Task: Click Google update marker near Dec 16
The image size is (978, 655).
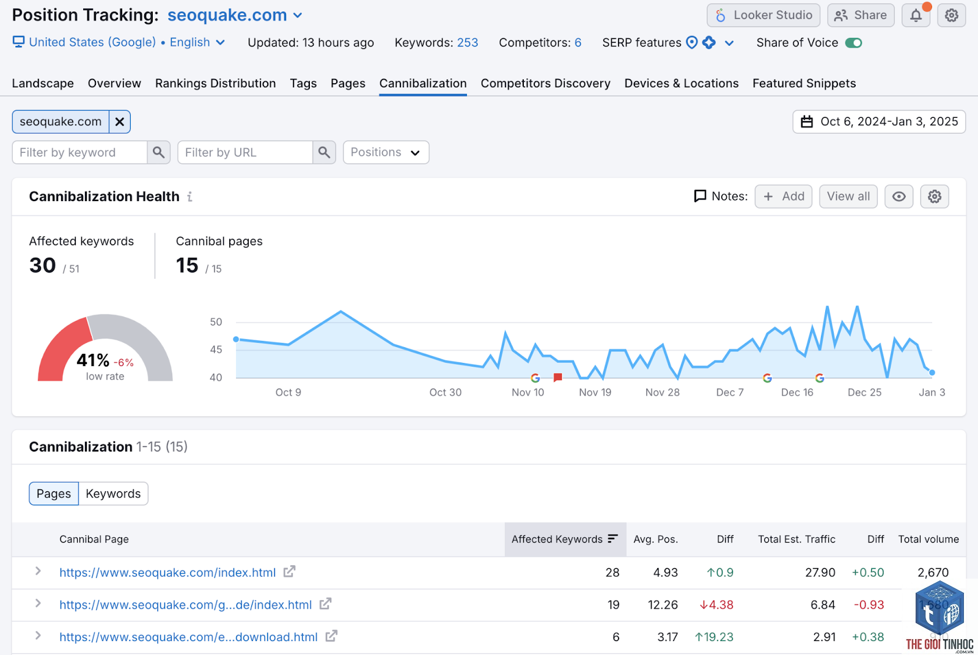Action: tap(820, 378)
